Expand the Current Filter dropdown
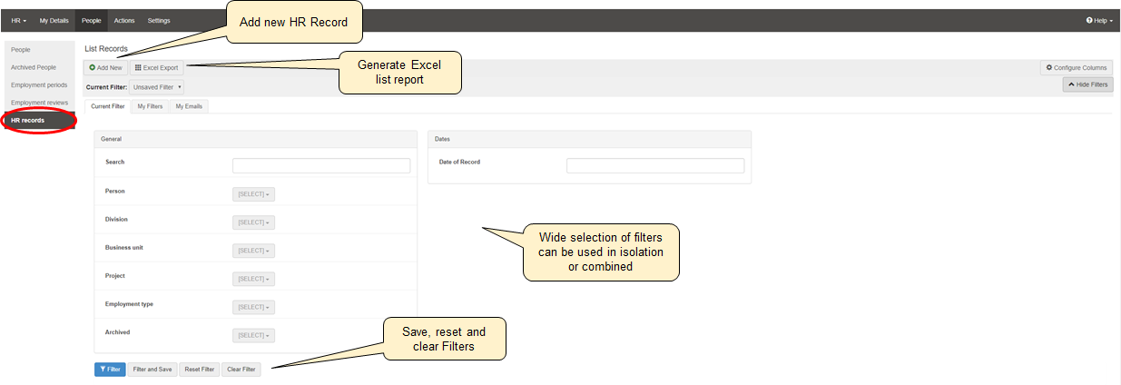 [x=156, y=87]
